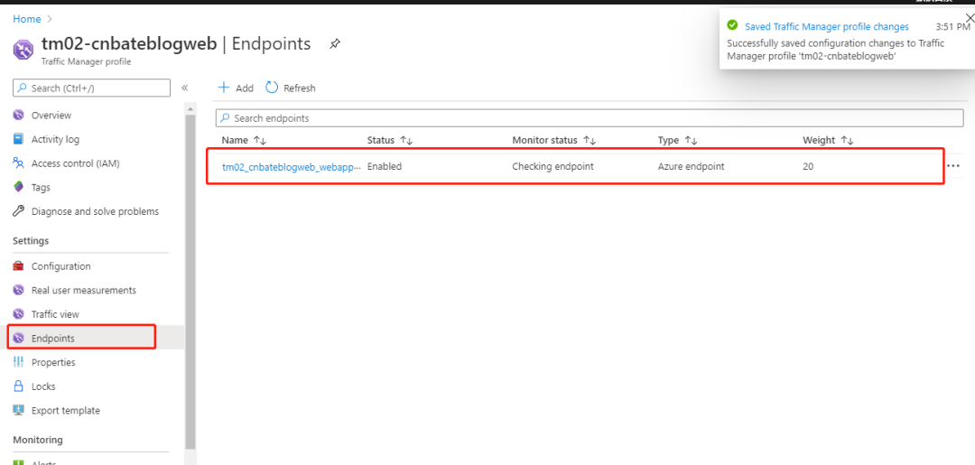Viewport: 975px width, 465px height.
Task: Click the plus icon for Add
Action: 224,88
